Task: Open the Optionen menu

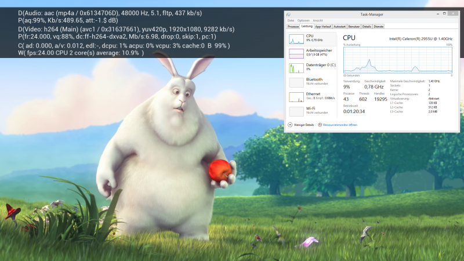Action: [x=303, y=20]
